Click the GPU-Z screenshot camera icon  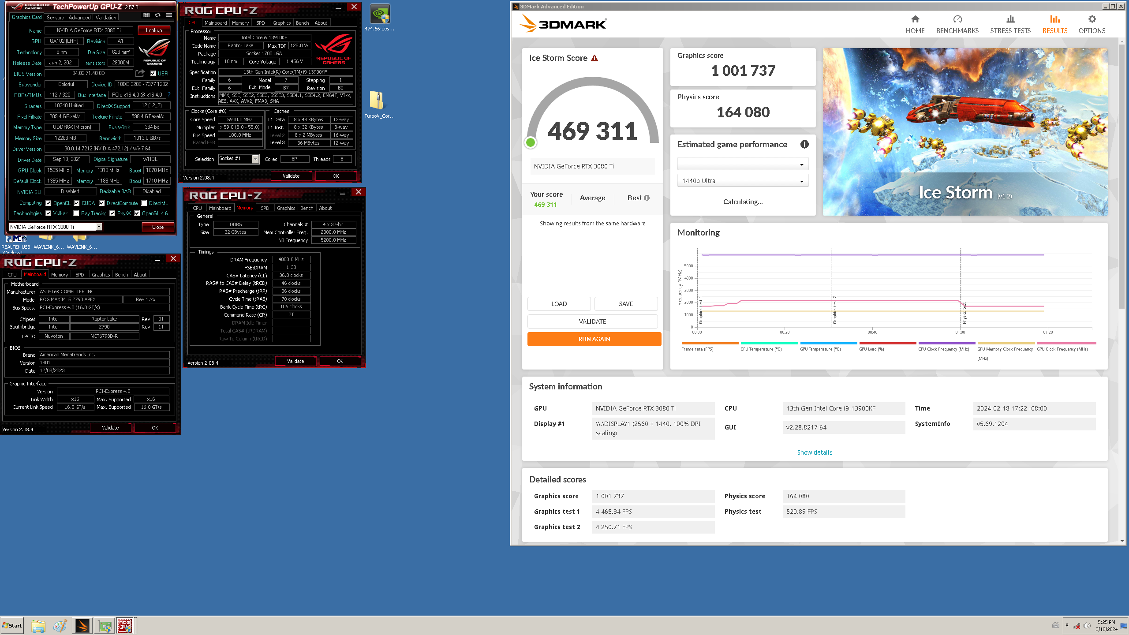(x=146, y=15)
